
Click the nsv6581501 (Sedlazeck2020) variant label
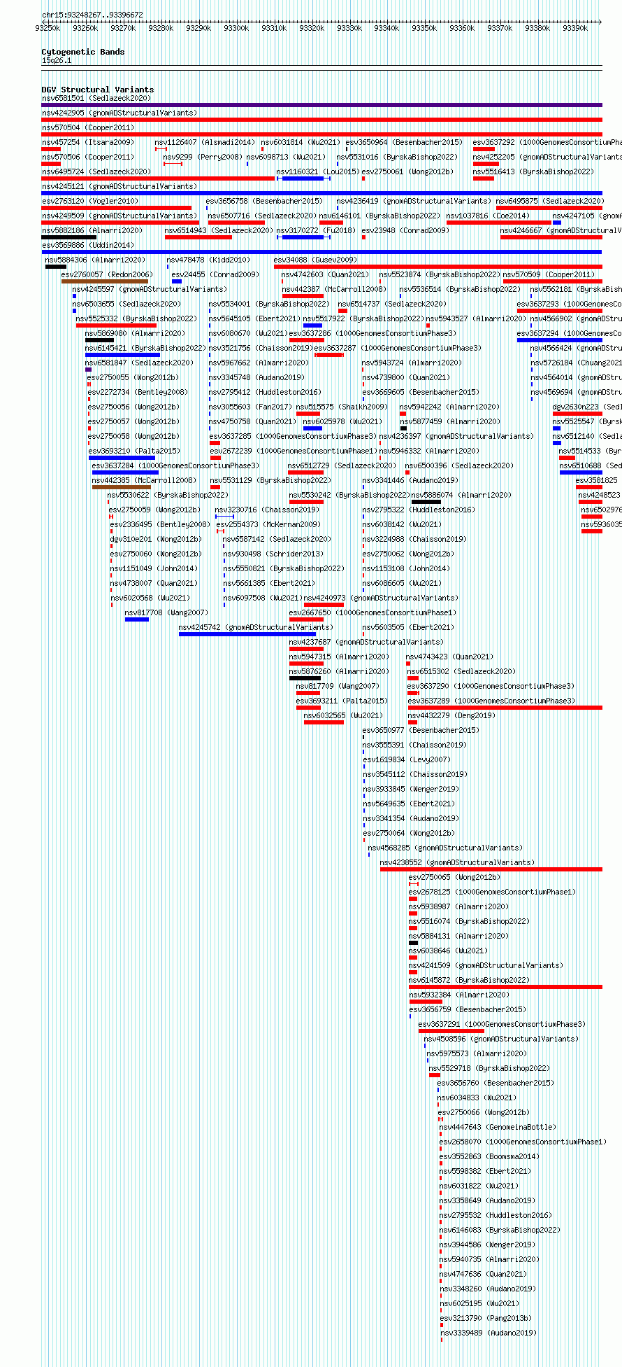click(x=96, y=98)
